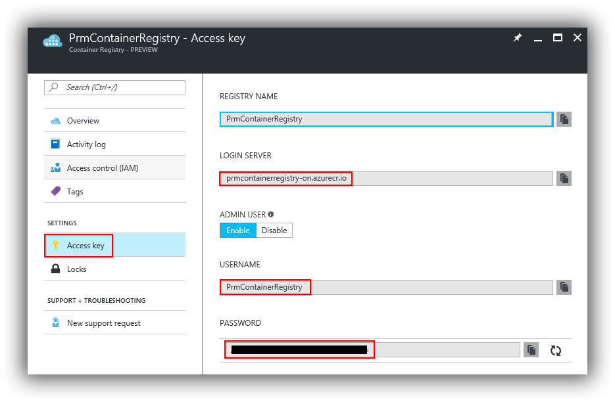615x402 pixels.
Task: Click the masked Password field
Action: [372, 350]
